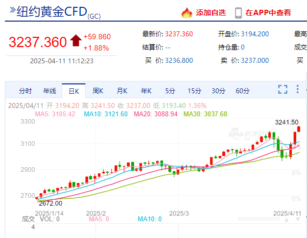The image size is (307, 238).
Task: Click the 纽约黄金CFD title
Action: tap(52, 11)
